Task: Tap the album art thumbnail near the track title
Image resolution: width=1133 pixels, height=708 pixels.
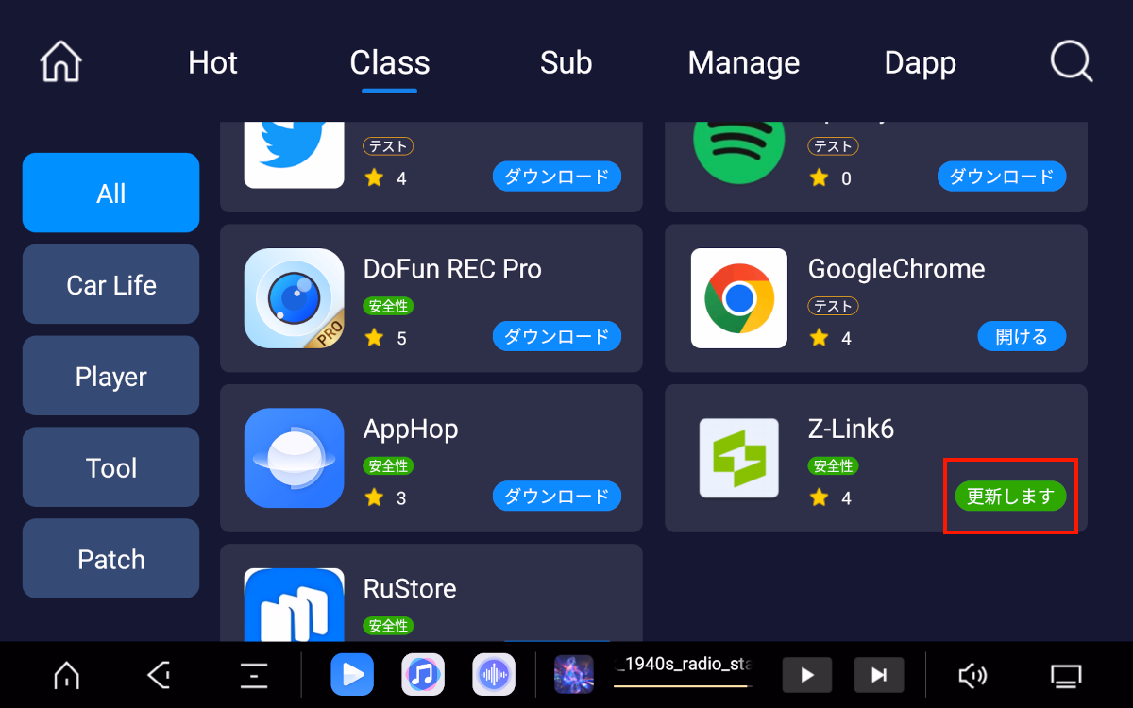Action: pos(574,674)
